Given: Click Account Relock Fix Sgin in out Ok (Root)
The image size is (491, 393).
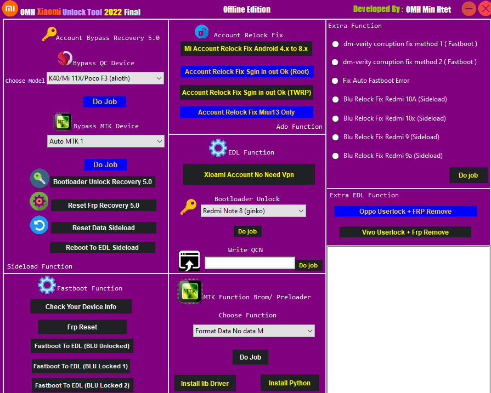Looking at the screenshot, I should (247, 72).
